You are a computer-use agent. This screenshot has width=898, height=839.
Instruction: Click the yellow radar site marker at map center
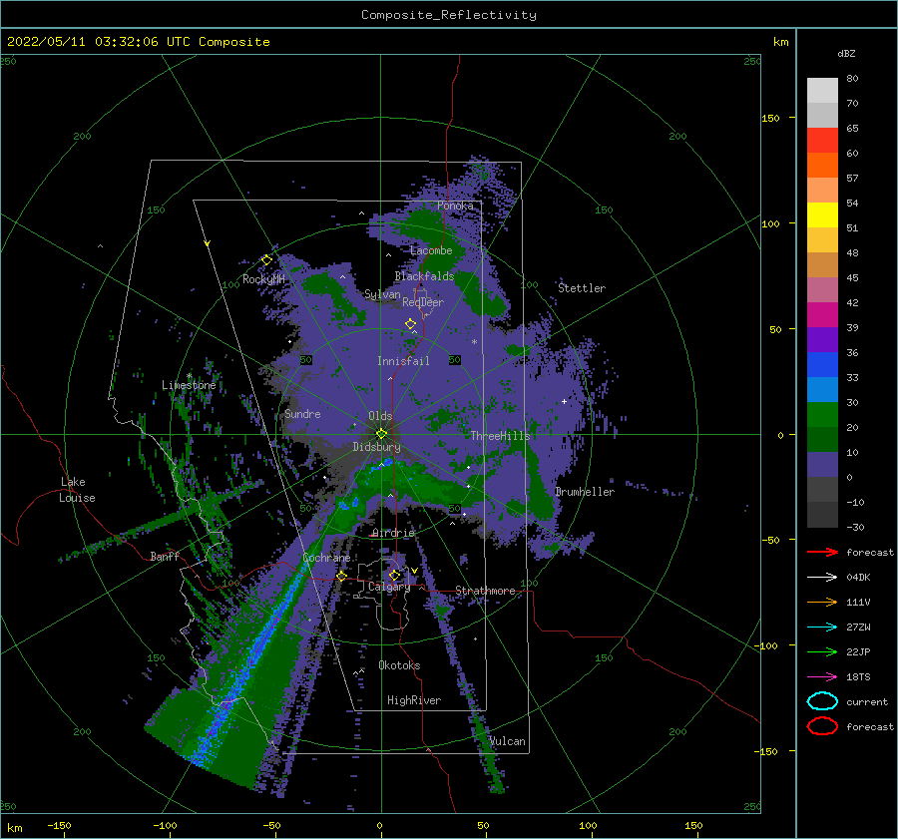(x=381, y=434)
